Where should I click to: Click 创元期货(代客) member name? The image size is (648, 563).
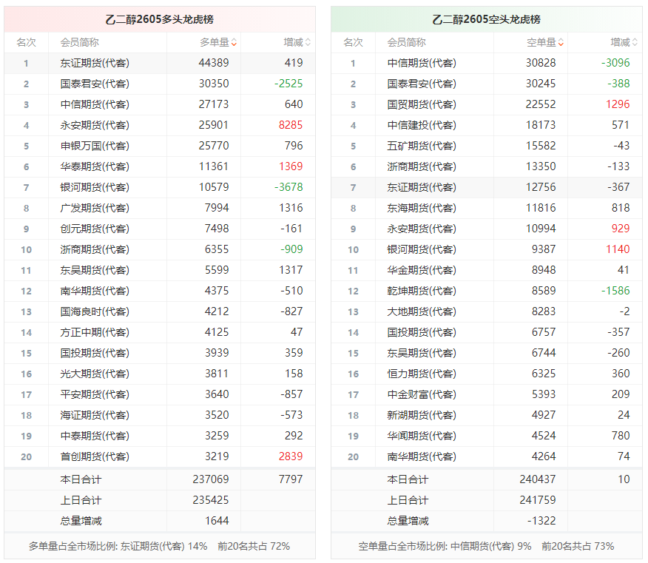click(x=95, y=229)
